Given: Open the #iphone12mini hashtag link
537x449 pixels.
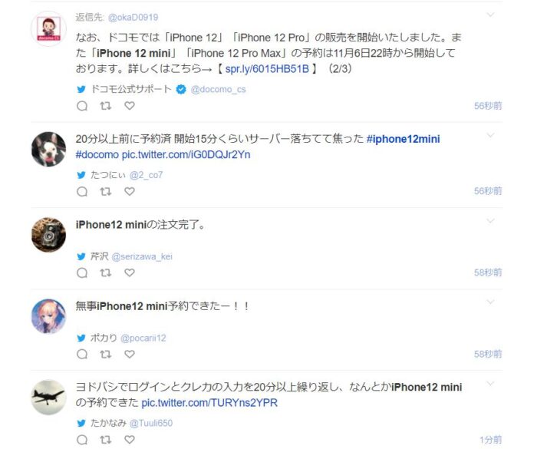Looking at the screenshot, I should (403, 139).
